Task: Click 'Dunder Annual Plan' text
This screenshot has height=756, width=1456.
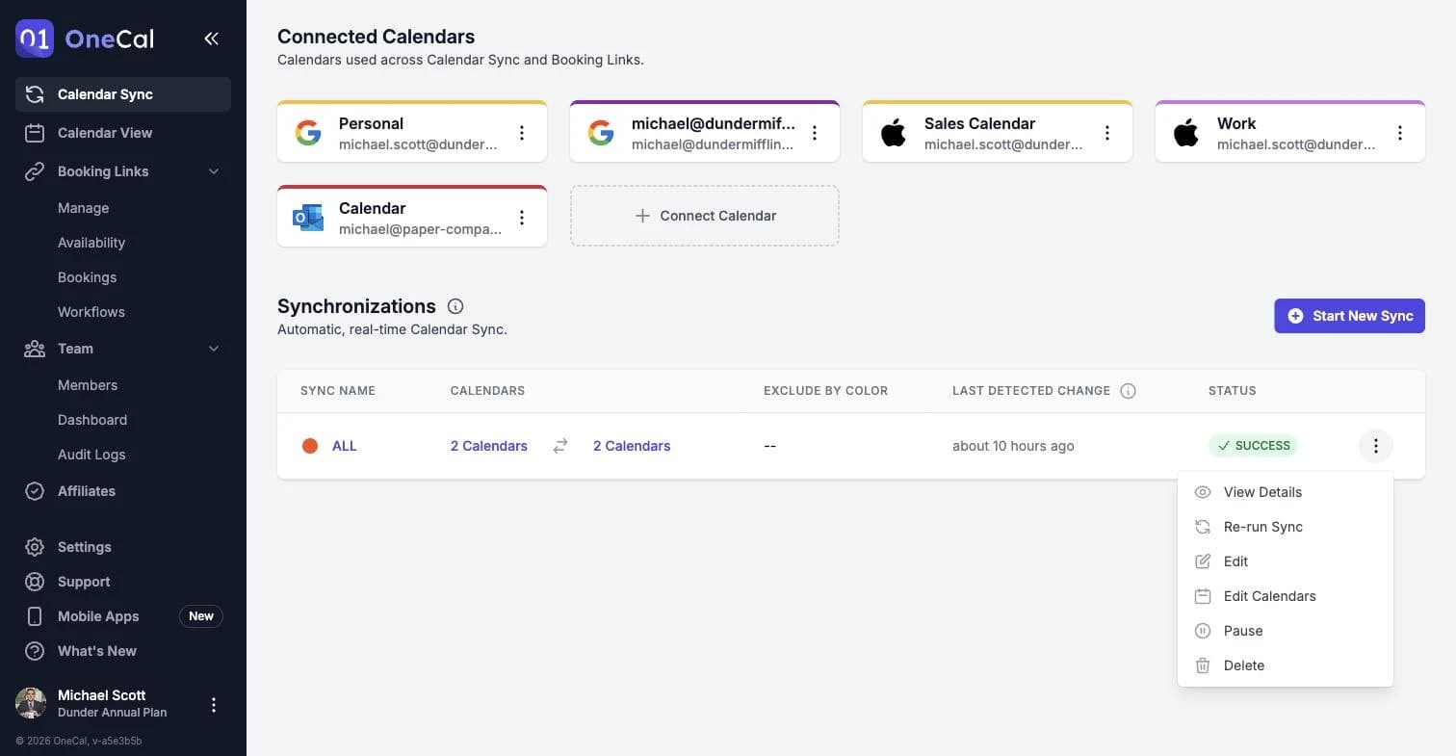Action: tap(113, 713)
